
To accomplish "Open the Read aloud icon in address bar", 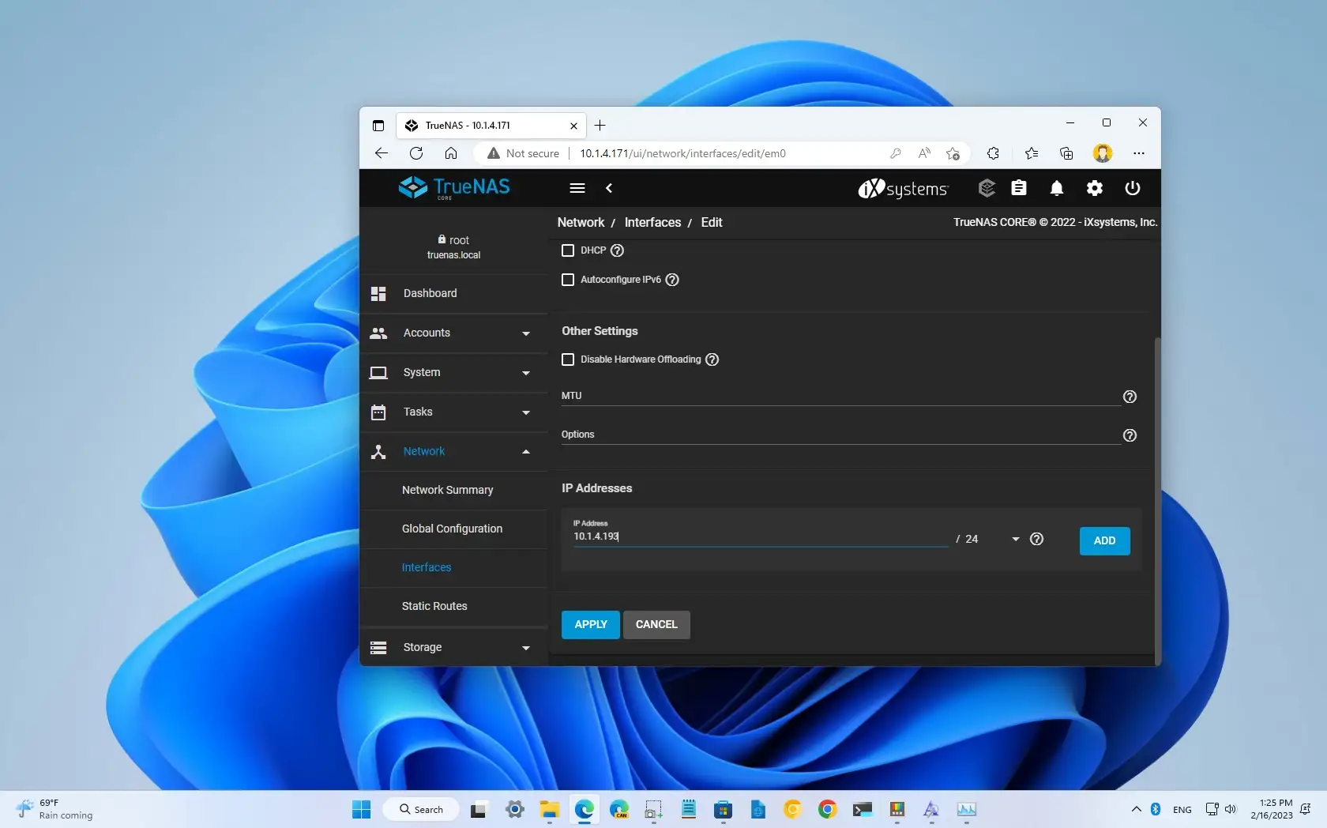I will point(924,153).
